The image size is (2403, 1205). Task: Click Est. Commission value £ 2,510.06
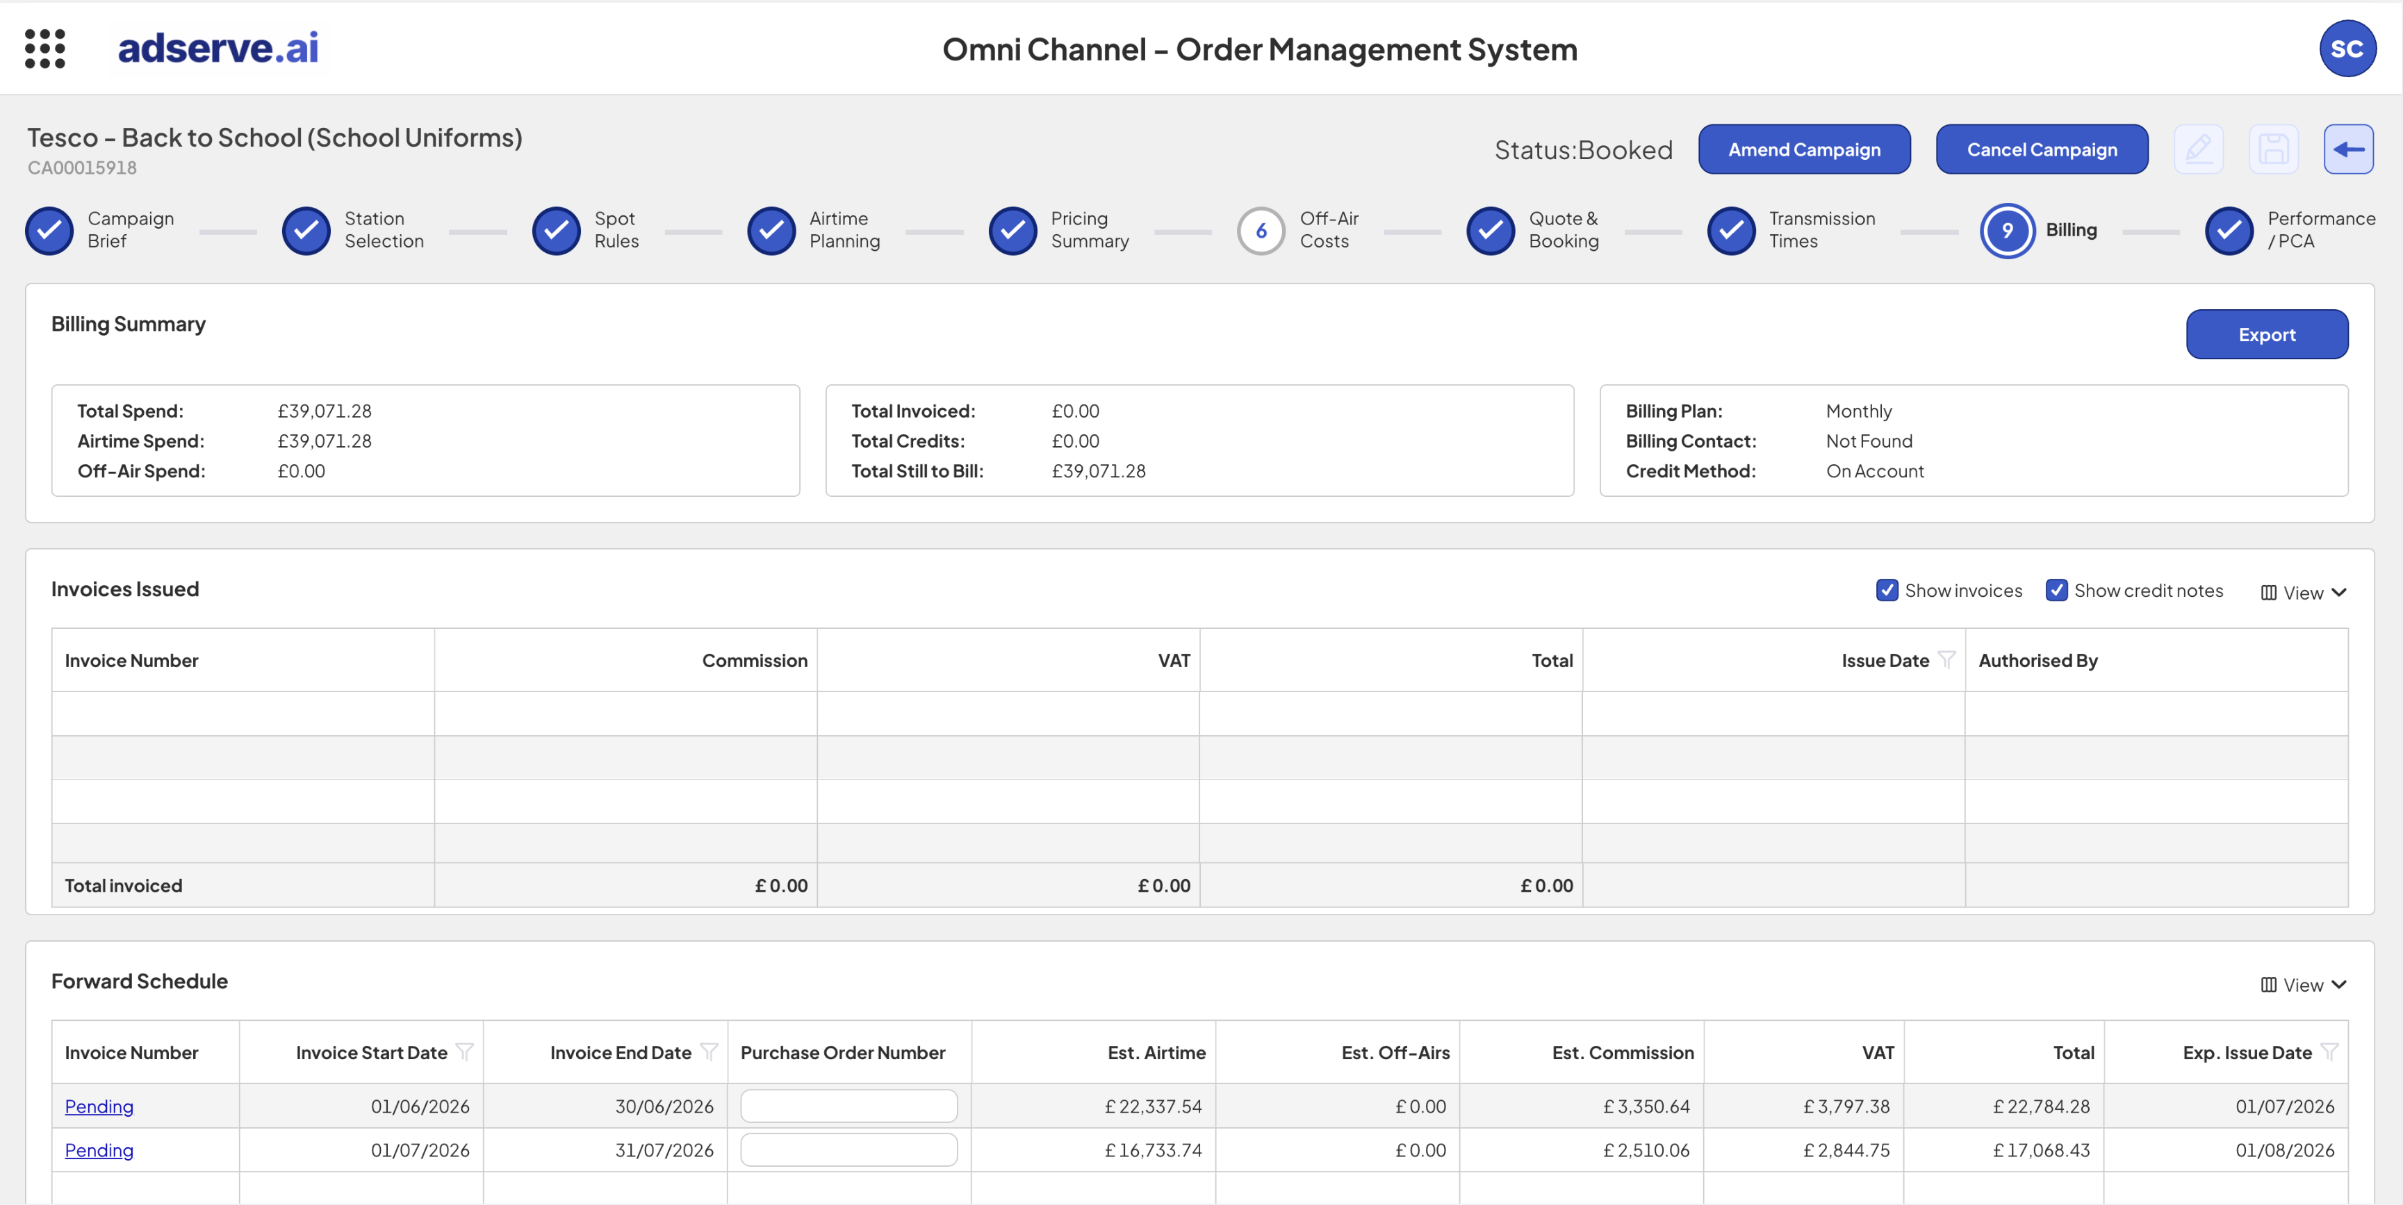[1646, 1150]
